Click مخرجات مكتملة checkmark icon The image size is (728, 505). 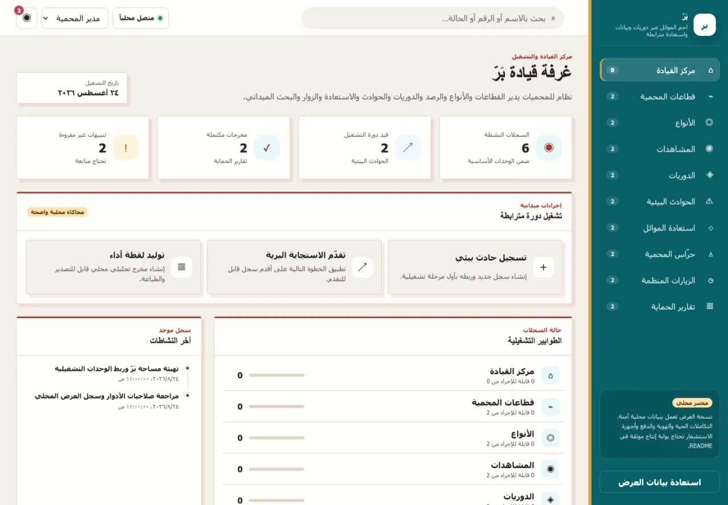(x=267, y=148)
